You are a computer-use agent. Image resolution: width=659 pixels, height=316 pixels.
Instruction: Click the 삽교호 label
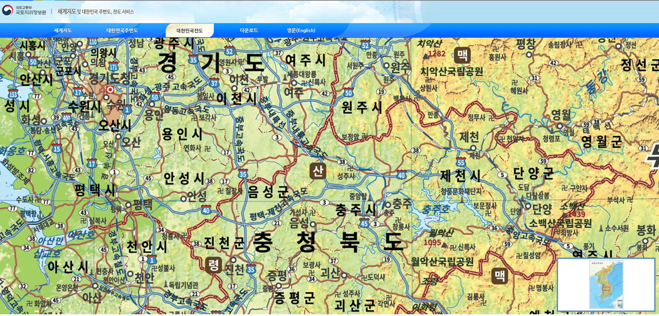47,253
